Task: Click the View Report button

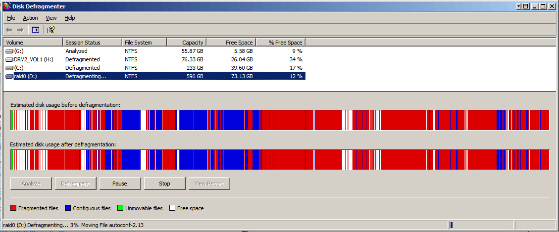Action: 209,184
